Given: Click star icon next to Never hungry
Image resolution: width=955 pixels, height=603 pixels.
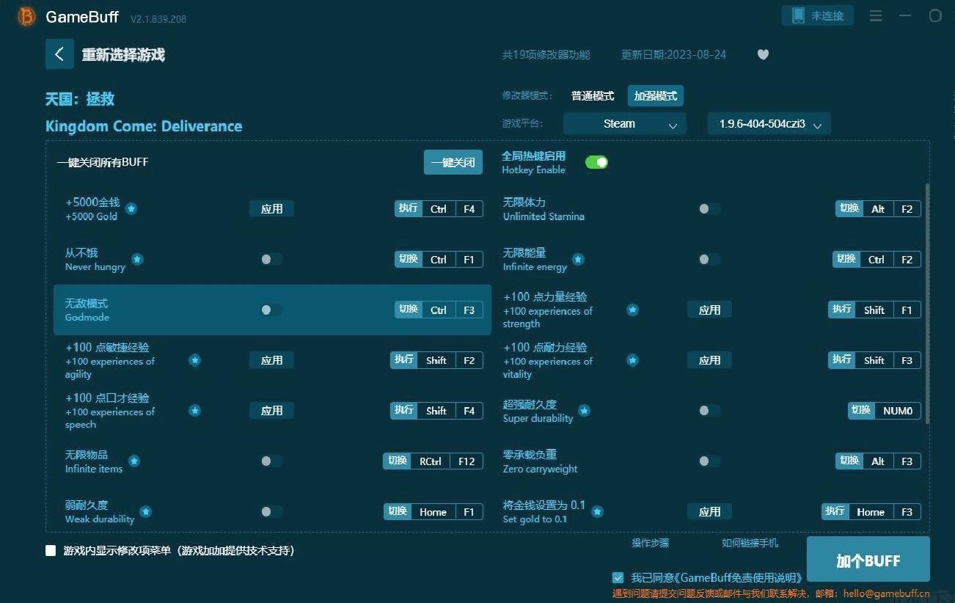Looking at the screenshot, I should (137, 259).
